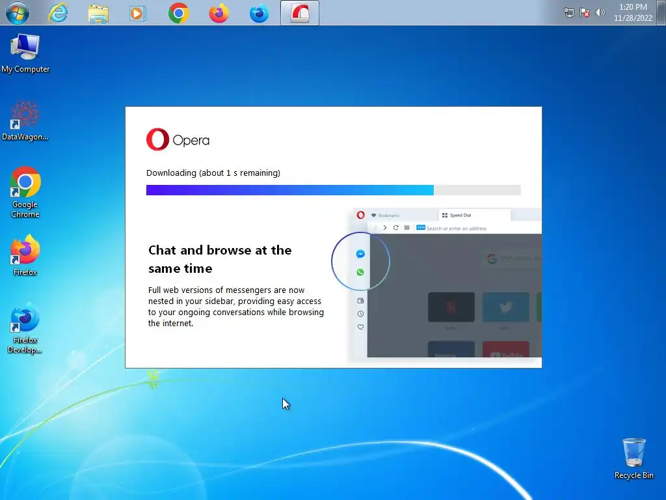Select the Firefox desktop shortcut
The height and width of the screenshot is (500, 666).
pyautogui.click(x=25, y=255)
